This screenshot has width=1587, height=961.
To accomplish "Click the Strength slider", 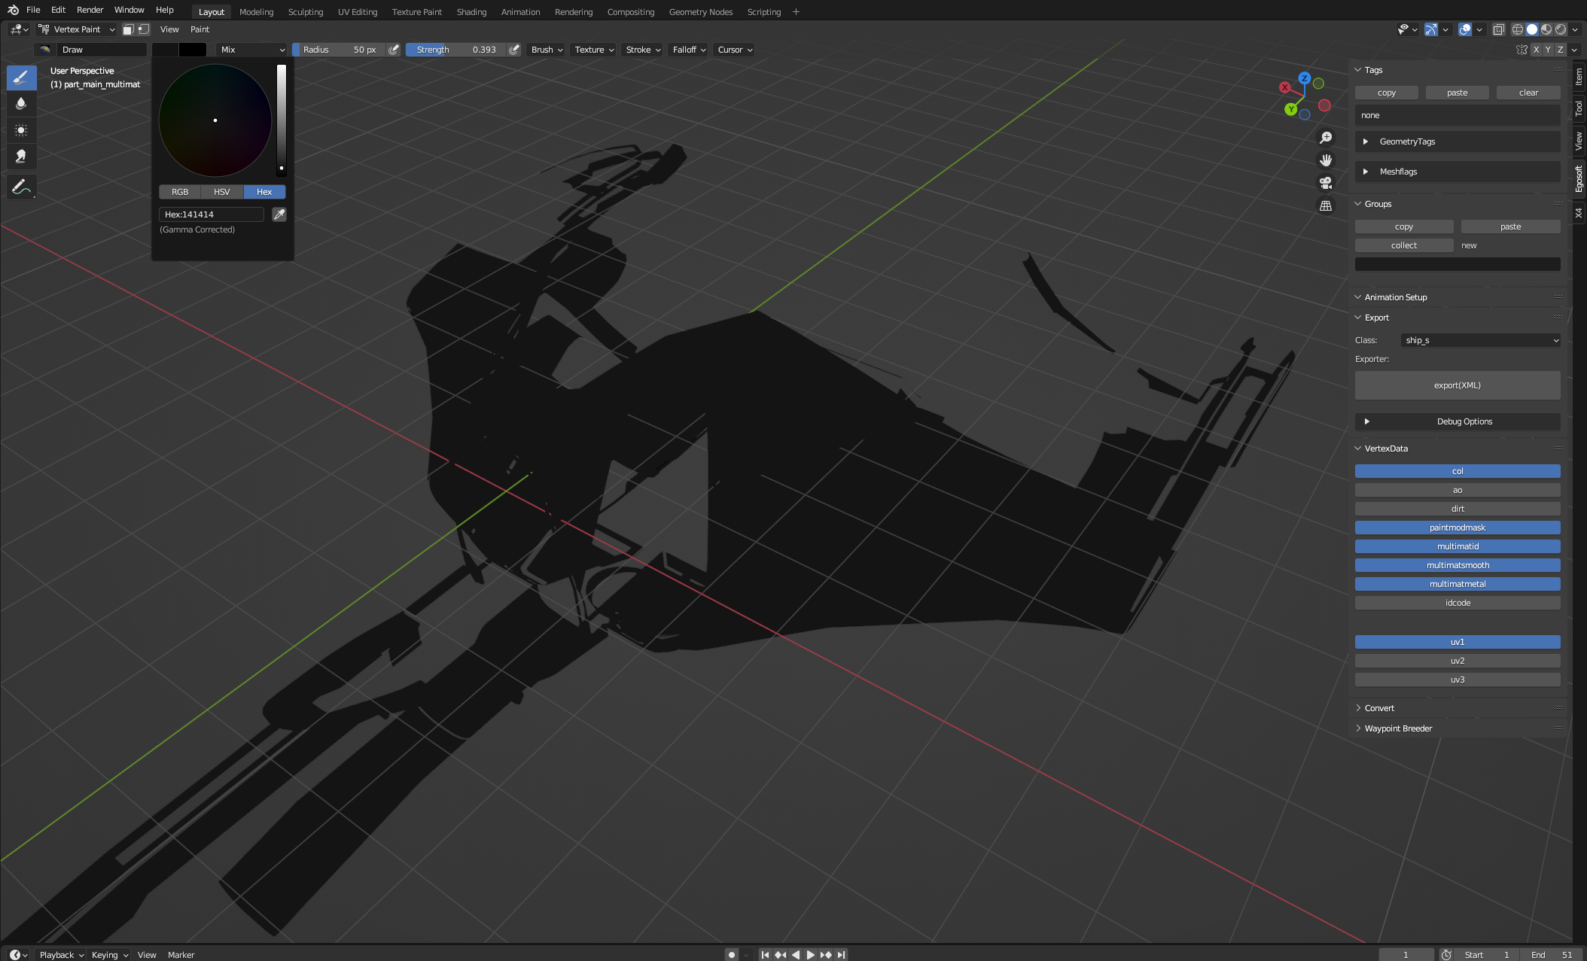I will point(456,50).
